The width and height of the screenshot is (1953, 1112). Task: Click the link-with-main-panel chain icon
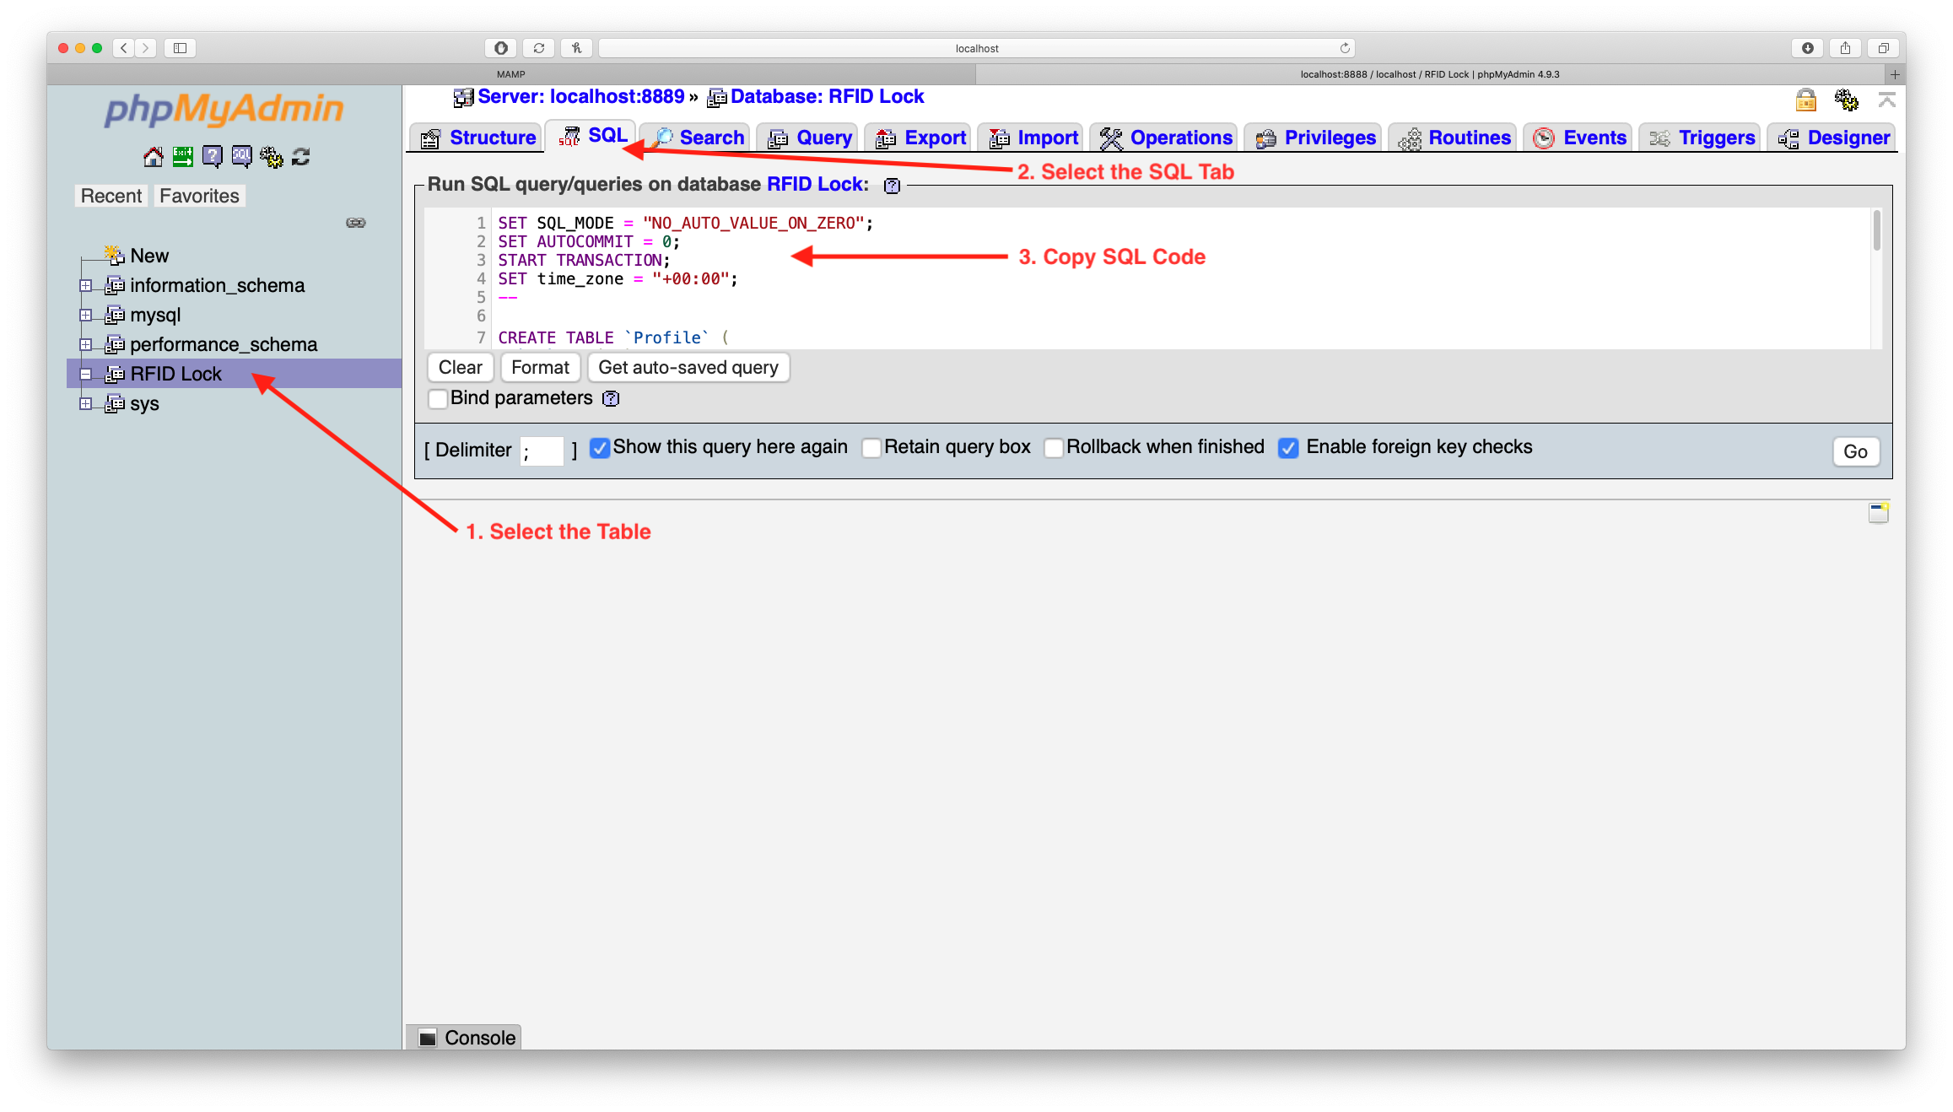[356, 223]
